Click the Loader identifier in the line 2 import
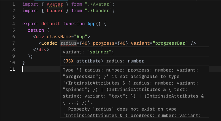Screen dimensions: 221x121 tap(55, 11)
